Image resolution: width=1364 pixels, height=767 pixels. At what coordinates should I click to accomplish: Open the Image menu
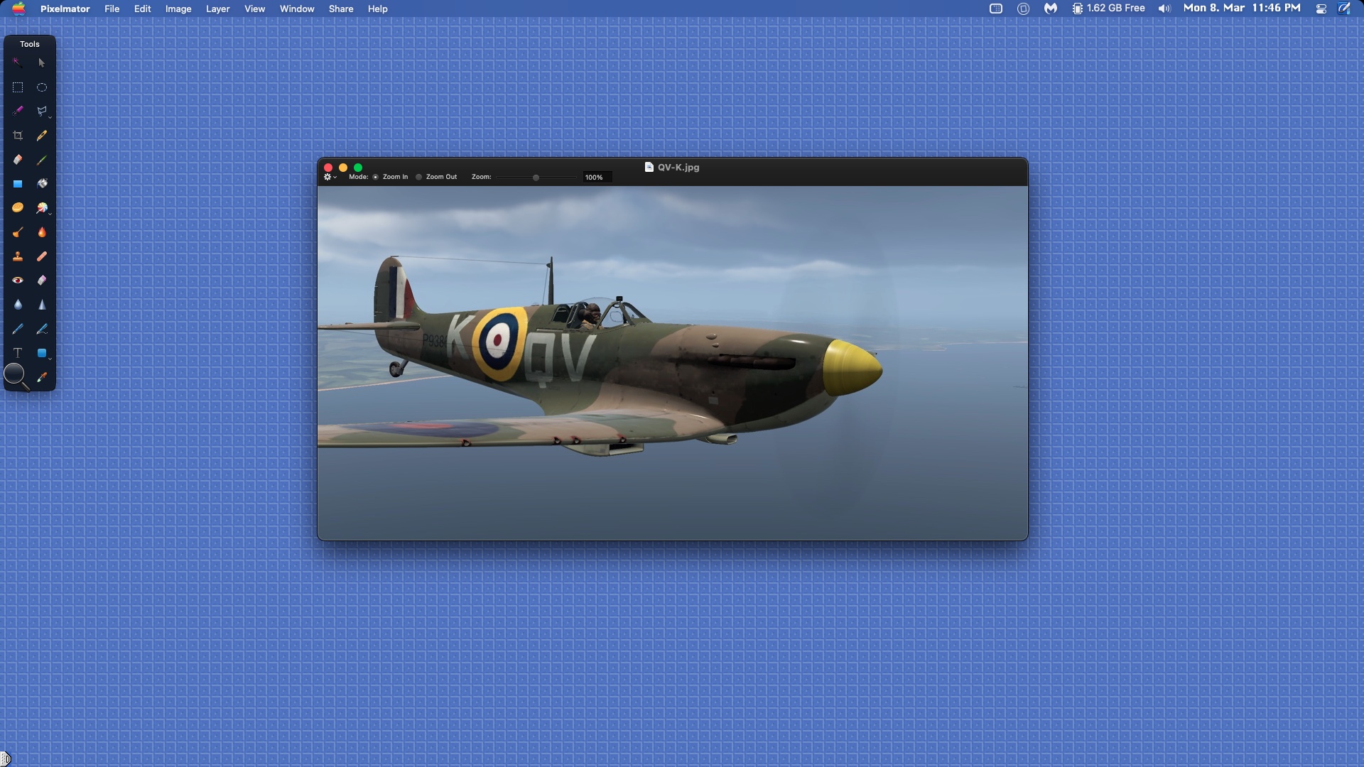tap(178, 9)
